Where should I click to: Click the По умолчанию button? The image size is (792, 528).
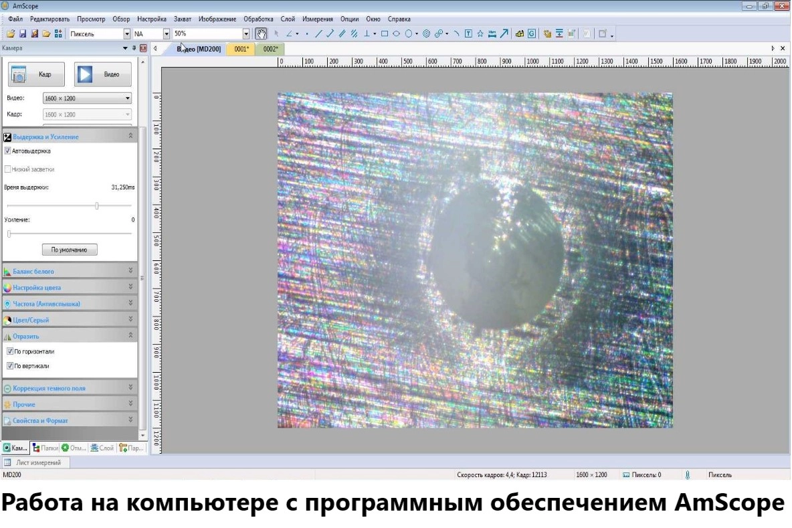coord(70,250)
